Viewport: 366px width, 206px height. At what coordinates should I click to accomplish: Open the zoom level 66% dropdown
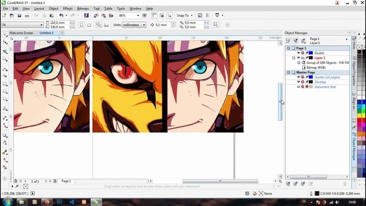point(138,15)
